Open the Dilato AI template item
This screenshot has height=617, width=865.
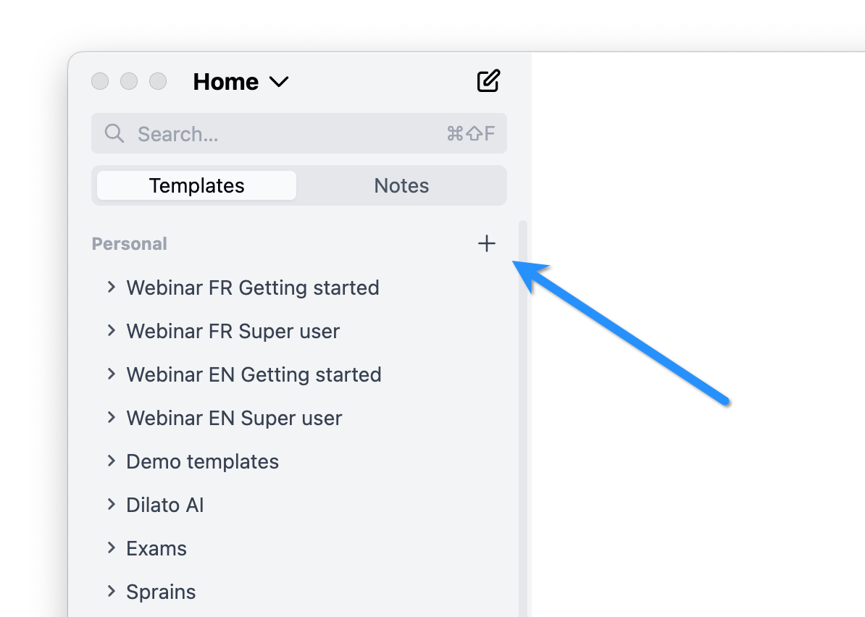(x=165, y=504)
